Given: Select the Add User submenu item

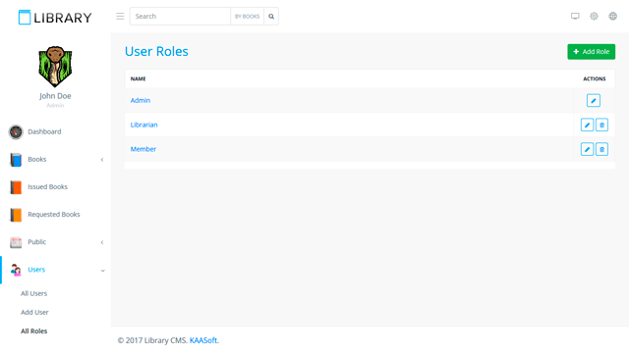Looking at the screenshot, I should [34, 312].
